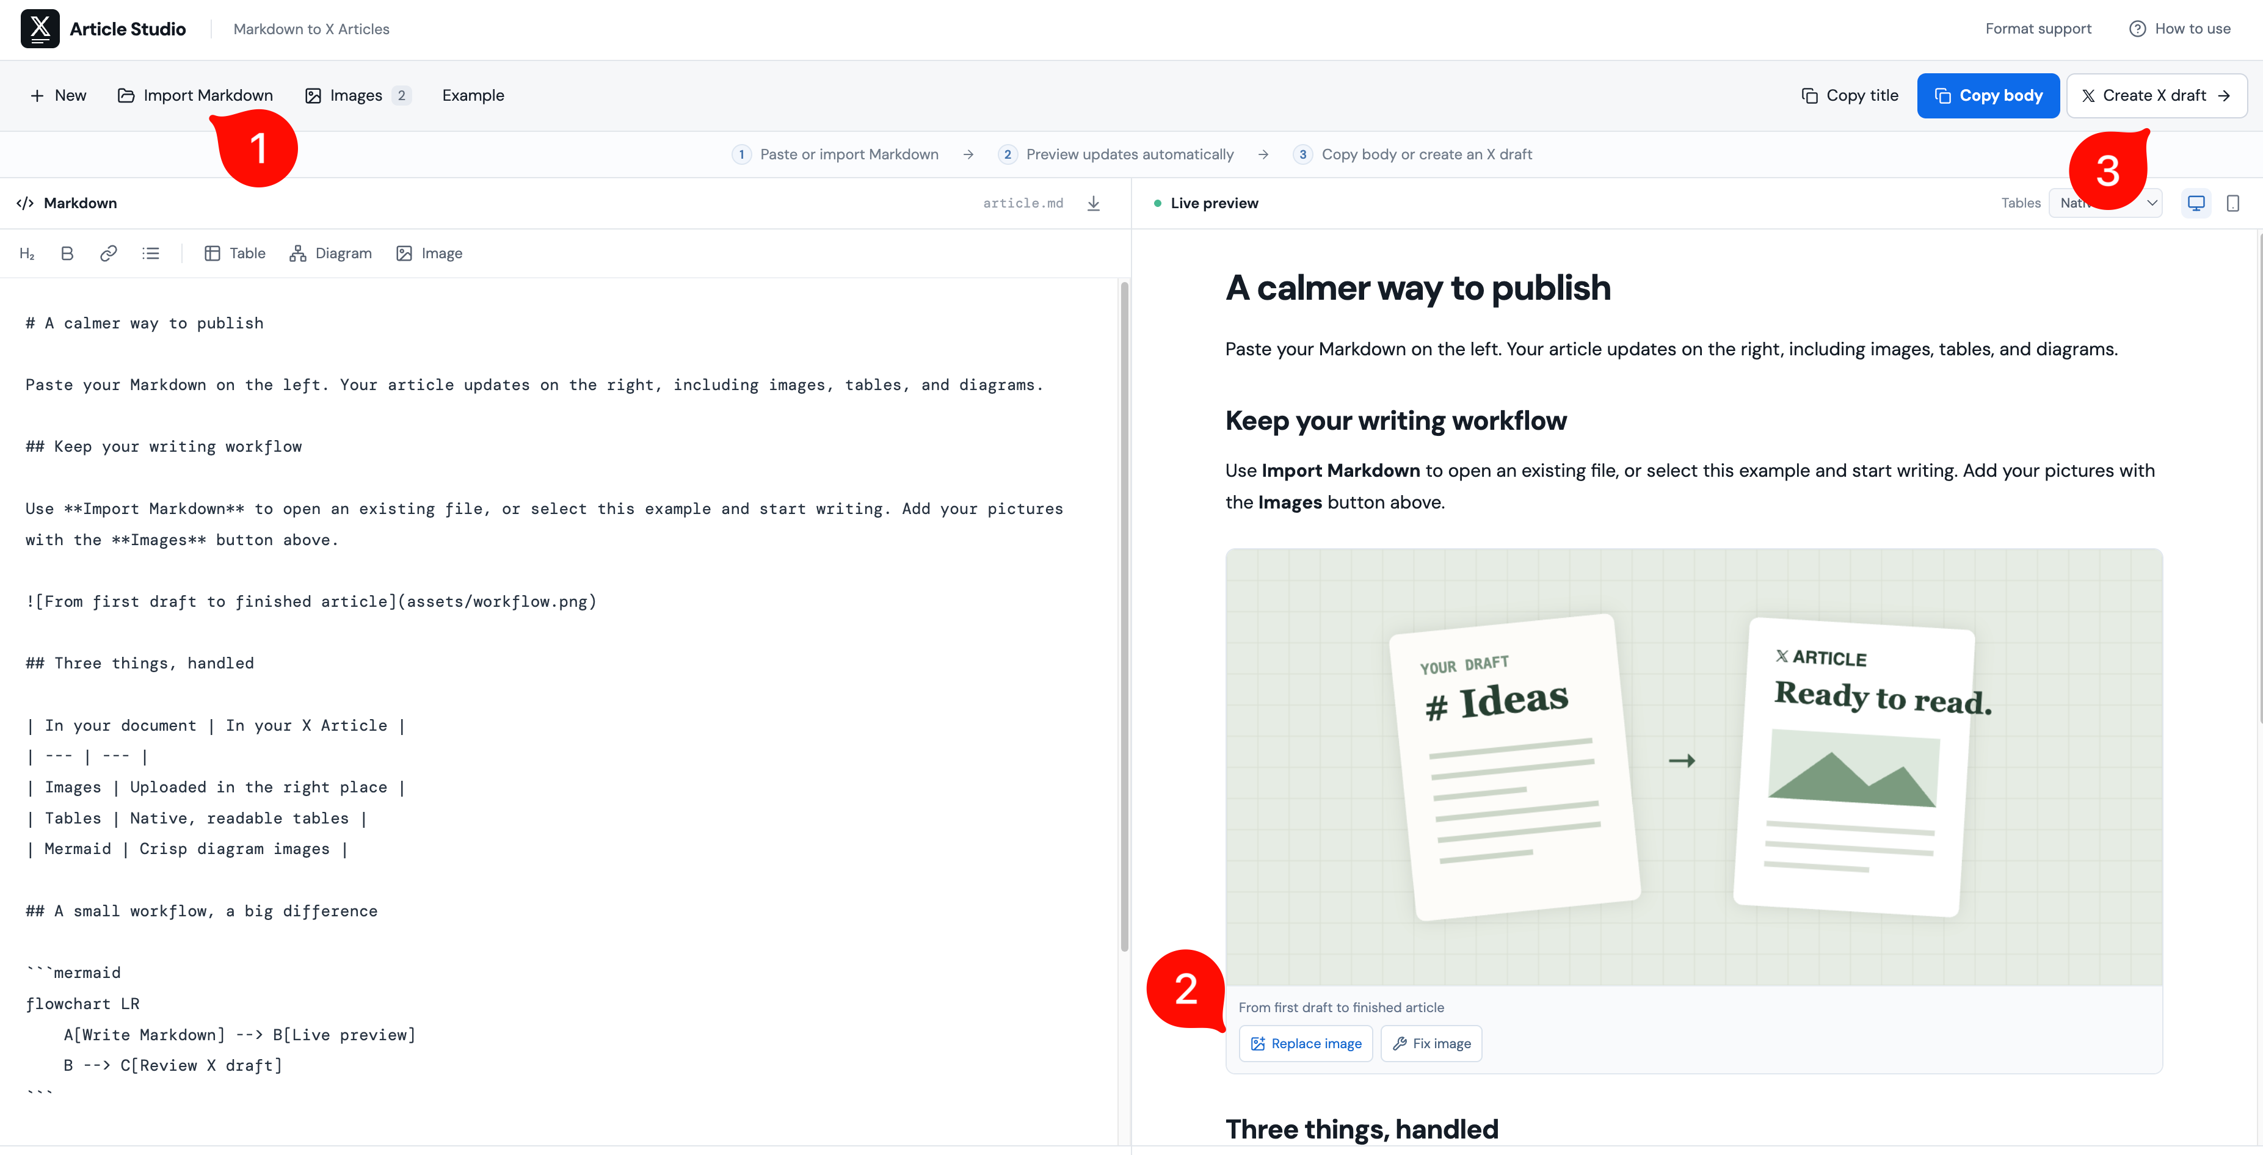
Task: Click the Article Studio X logo
Action: (x=40, y=29)
